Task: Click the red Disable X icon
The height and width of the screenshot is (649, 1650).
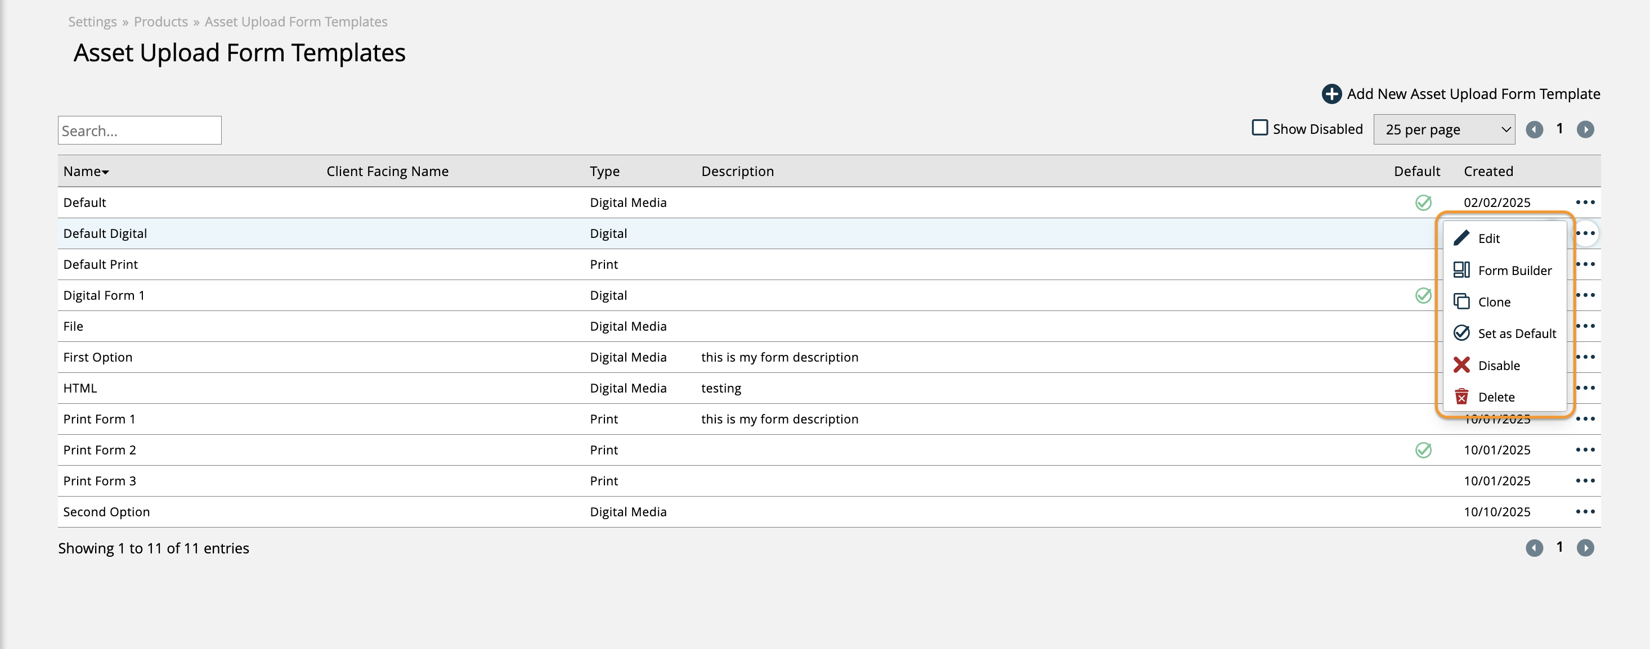Action: click(1461, 365)
